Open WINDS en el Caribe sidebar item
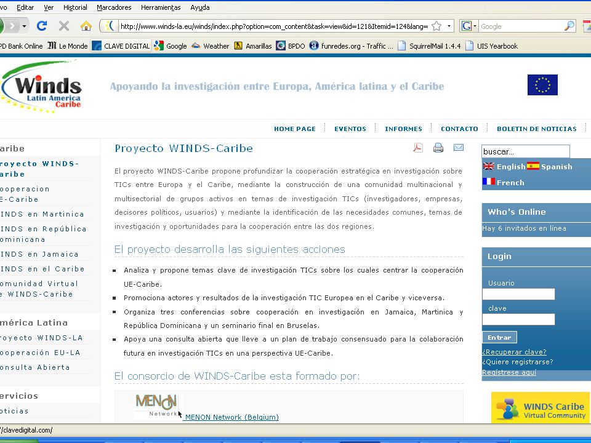 42,269
